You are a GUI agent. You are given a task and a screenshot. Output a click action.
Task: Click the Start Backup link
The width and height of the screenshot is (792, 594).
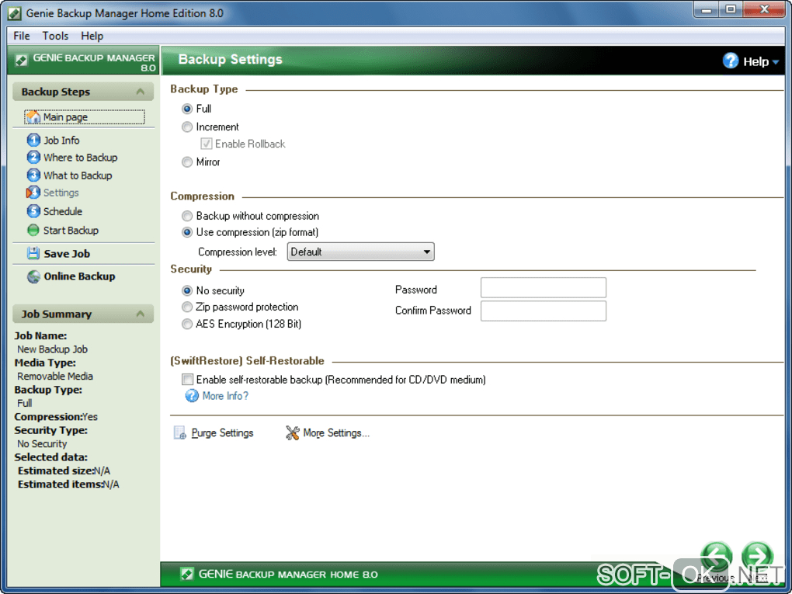[71, 231]
